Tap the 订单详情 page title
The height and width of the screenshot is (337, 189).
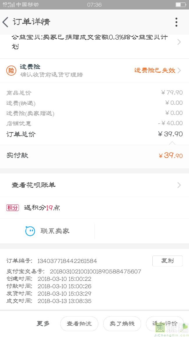tap(31, 22)
